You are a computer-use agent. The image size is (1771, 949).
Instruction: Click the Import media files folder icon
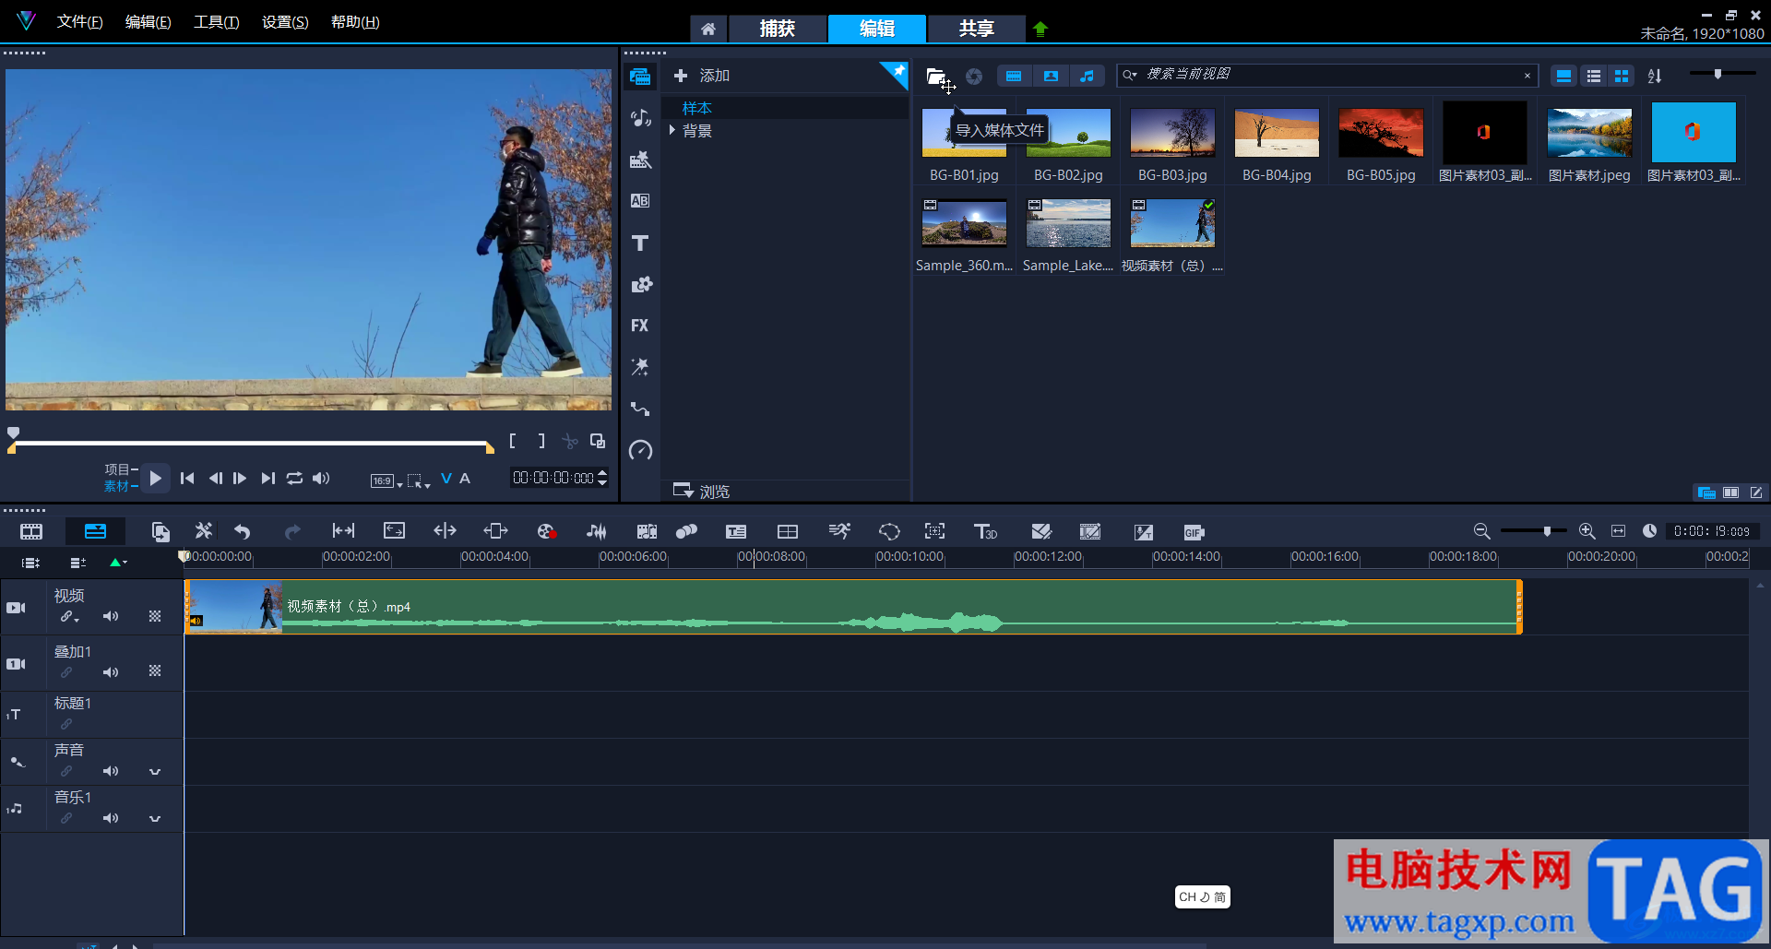(936, 77)
